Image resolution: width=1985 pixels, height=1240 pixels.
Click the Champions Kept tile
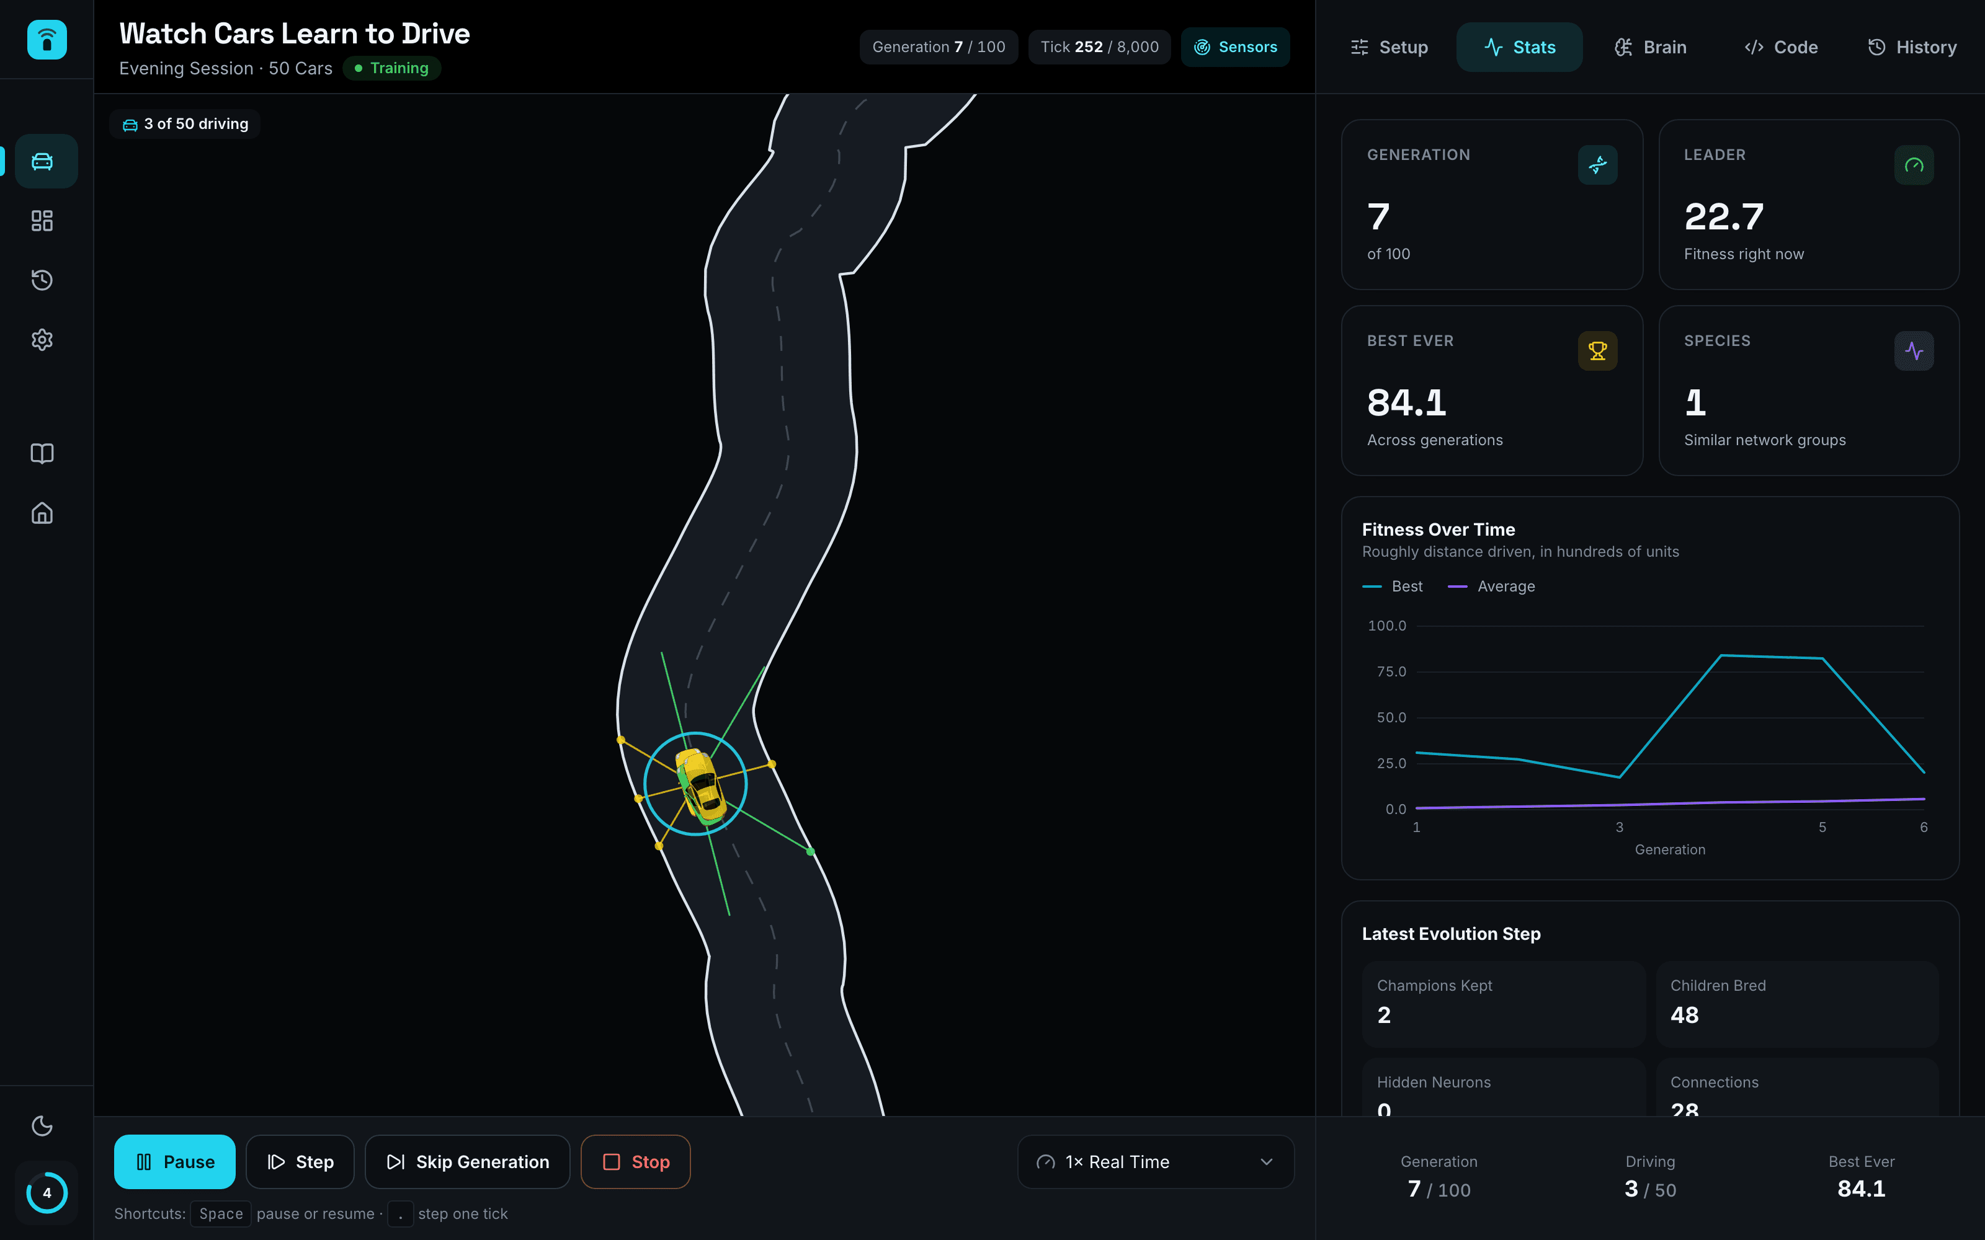pyautogui.click(x=1504, y=1003)
